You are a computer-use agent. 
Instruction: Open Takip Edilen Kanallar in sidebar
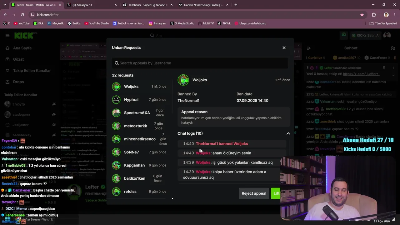click(x=32, y=71)
